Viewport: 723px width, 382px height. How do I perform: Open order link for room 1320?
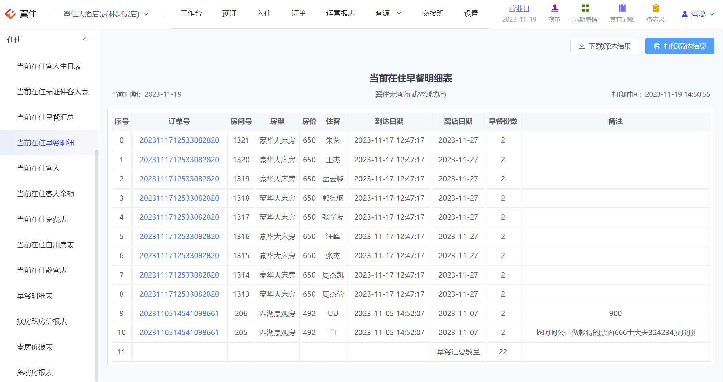[179, 160]
